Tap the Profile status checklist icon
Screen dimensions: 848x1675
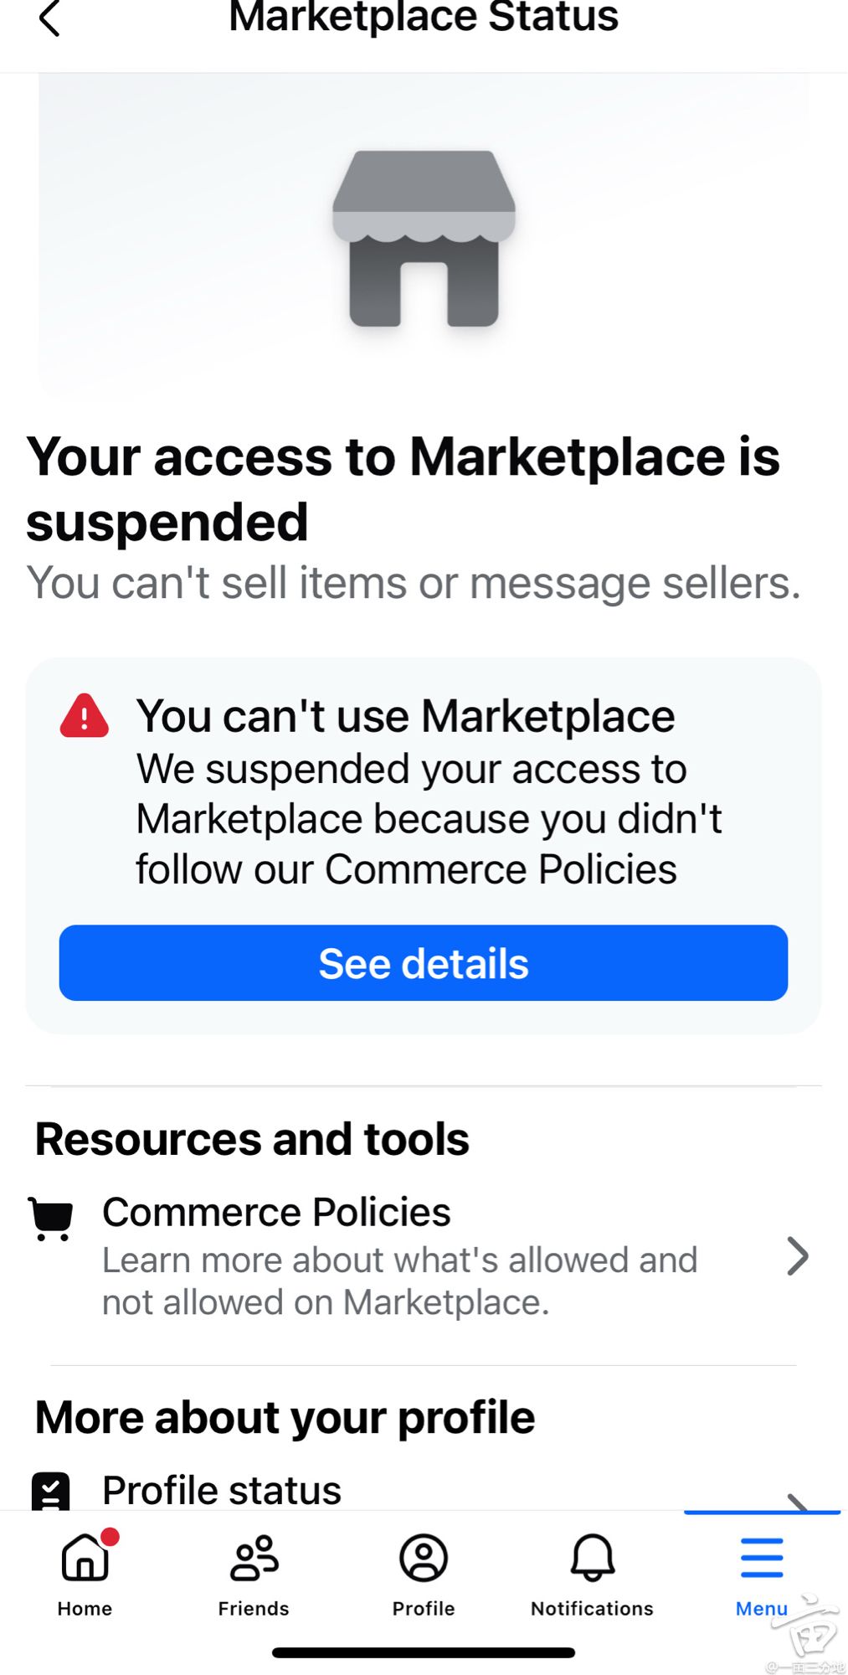coord(50,1492)
